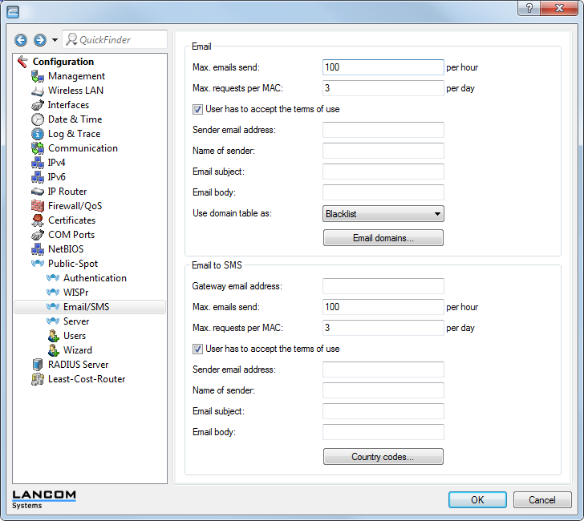This screenshot has width=584, height=521.
Task: Click the Country codes... button
Action: coord(383,457)
